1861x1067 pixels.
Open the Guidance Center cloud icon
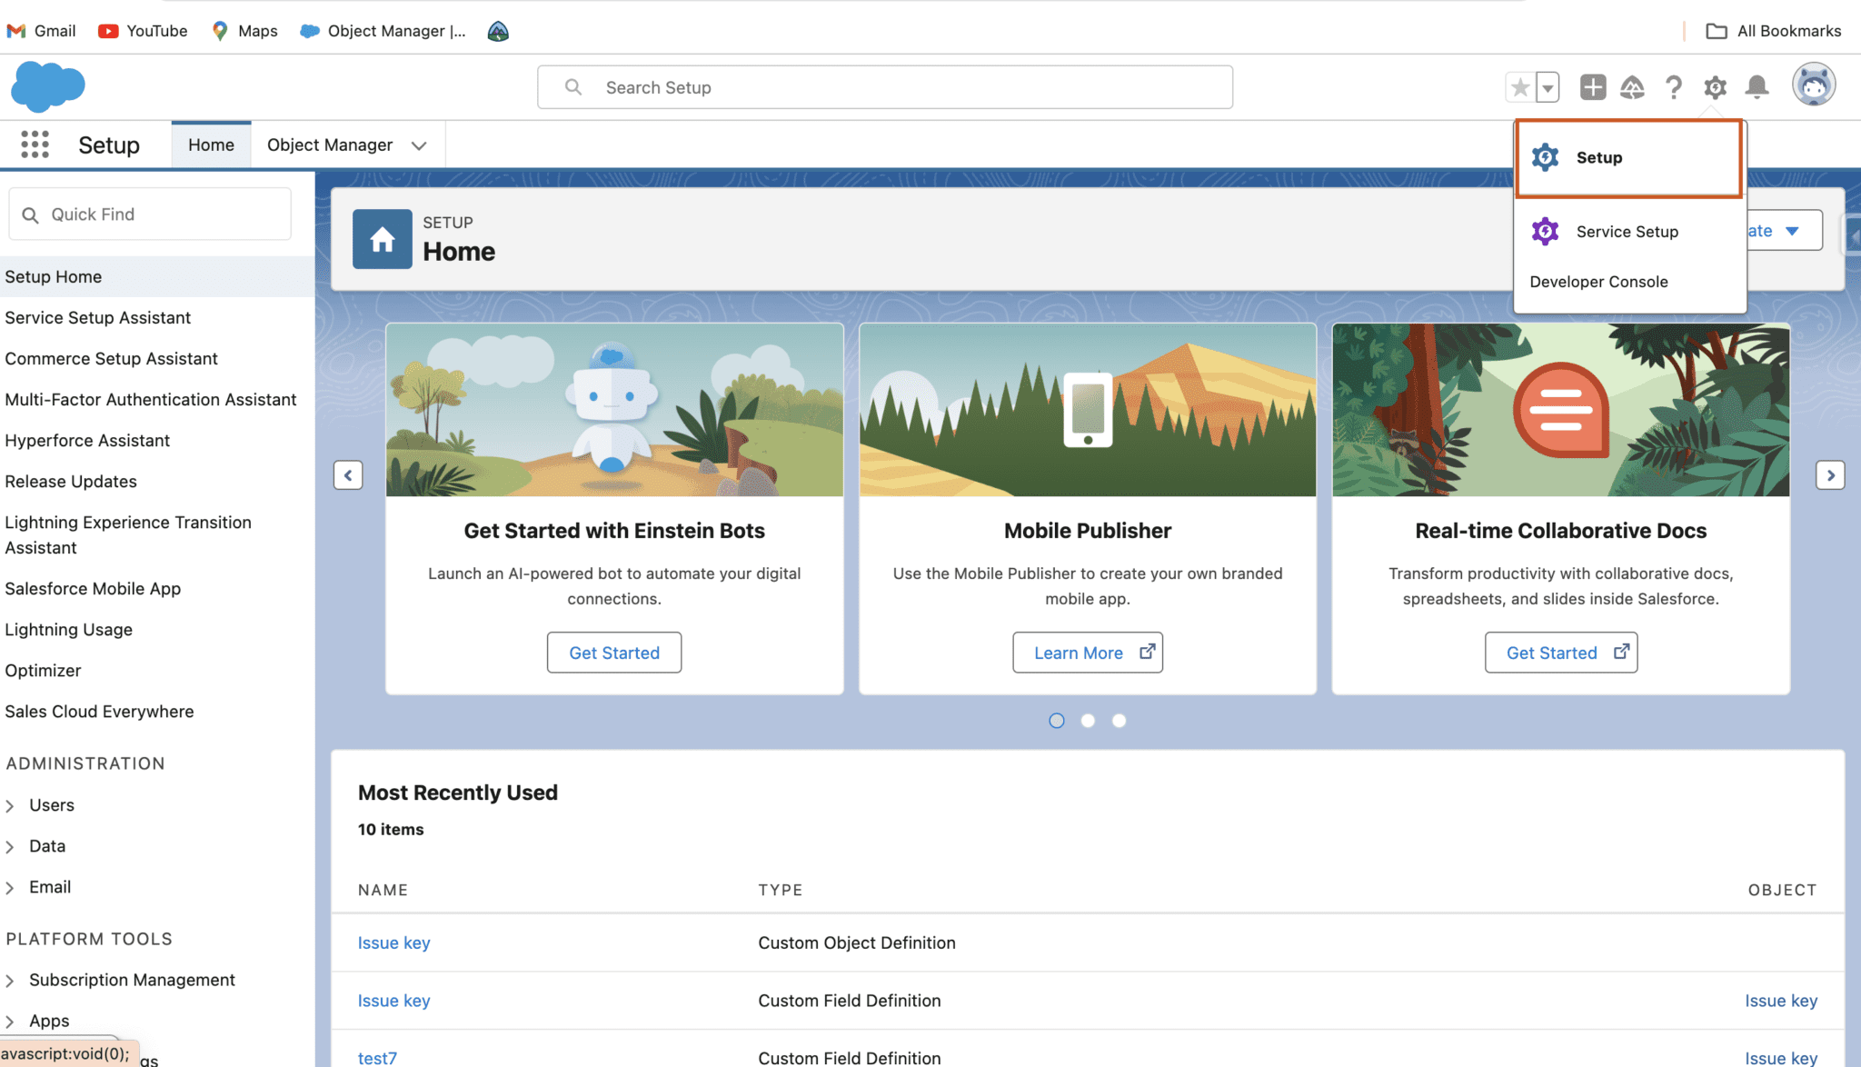(1633, 86)
